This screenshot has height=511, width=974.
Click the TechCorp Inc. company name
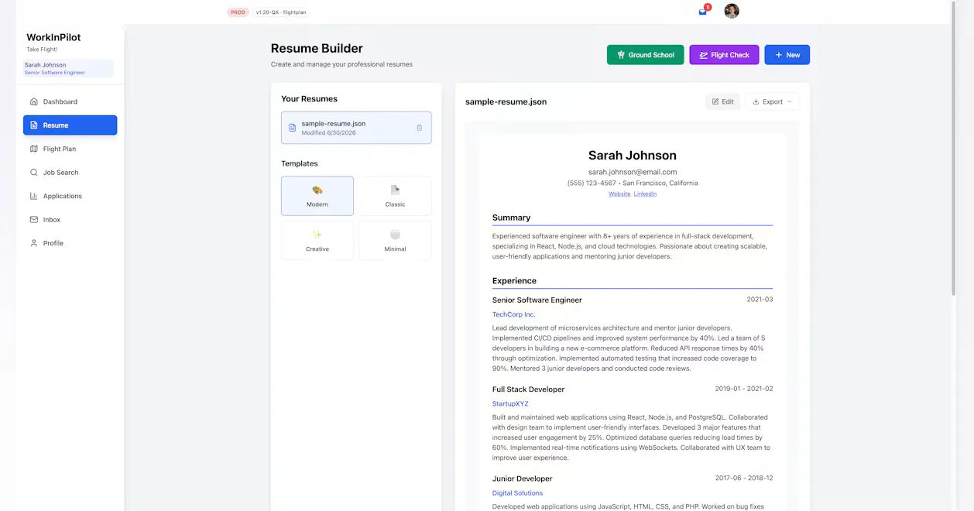513,314
